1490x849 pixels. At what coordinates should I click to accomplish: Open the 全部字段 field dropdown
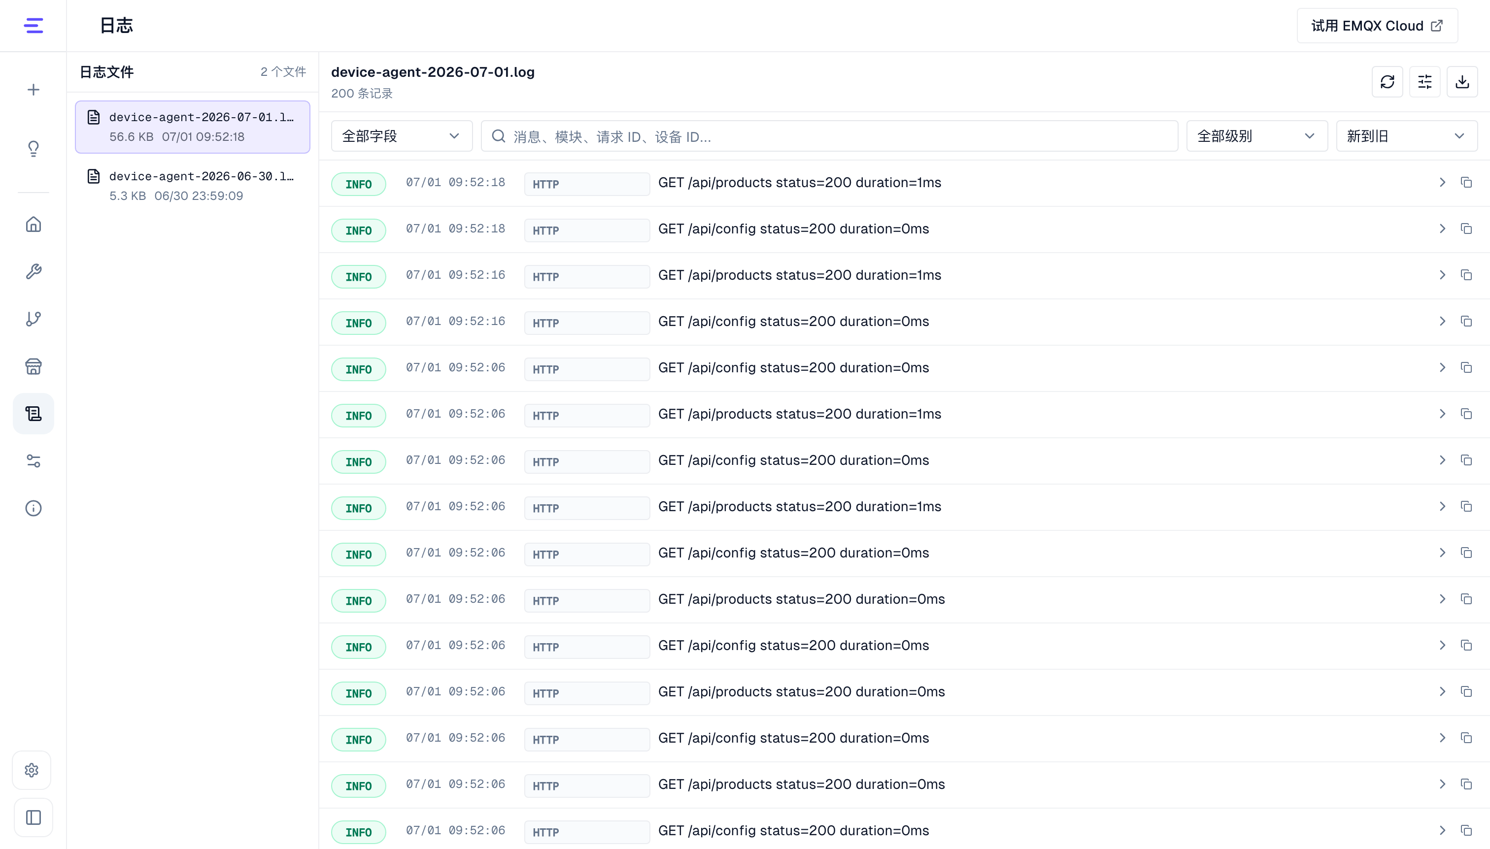tap(402, 136)
